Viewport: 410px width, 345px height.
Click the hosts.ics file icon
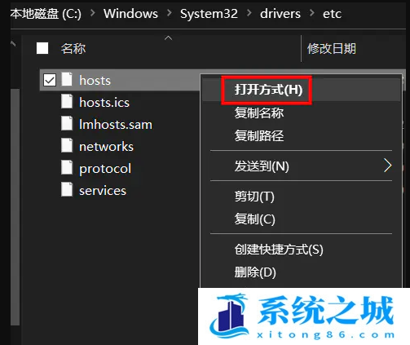[x=67, y=101]
